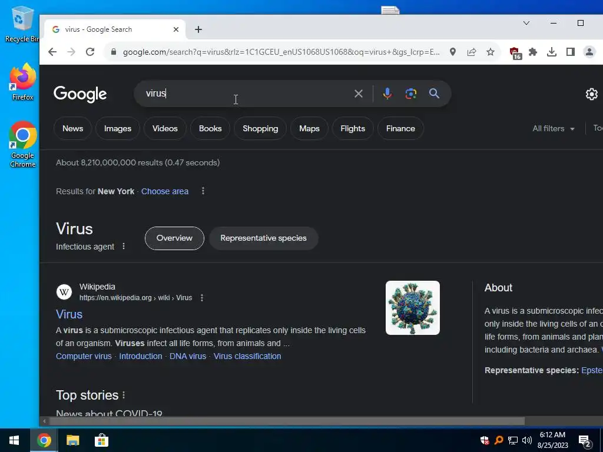This screenshot has height=452, width=603.
Task: Switch to the Finance filter
Action: (400, 129)
